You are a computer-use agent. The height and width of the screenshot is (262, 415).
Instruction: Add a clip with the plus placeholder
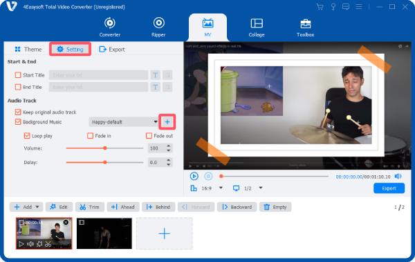click(165, 234)
